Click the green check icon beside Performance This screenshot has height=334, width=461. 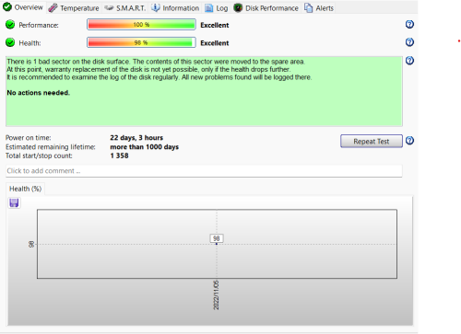10,25
